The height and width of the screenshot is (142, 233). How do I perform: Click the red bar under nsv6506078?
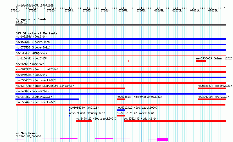pyautogui.click(x=120, y=83)
